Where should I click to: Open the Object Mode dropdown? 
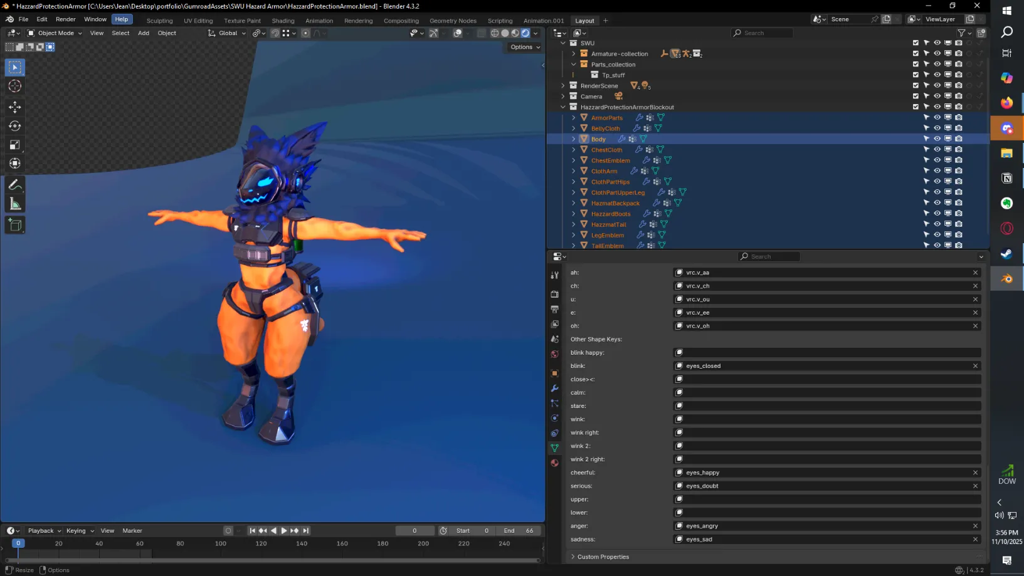tap(55, 33)
